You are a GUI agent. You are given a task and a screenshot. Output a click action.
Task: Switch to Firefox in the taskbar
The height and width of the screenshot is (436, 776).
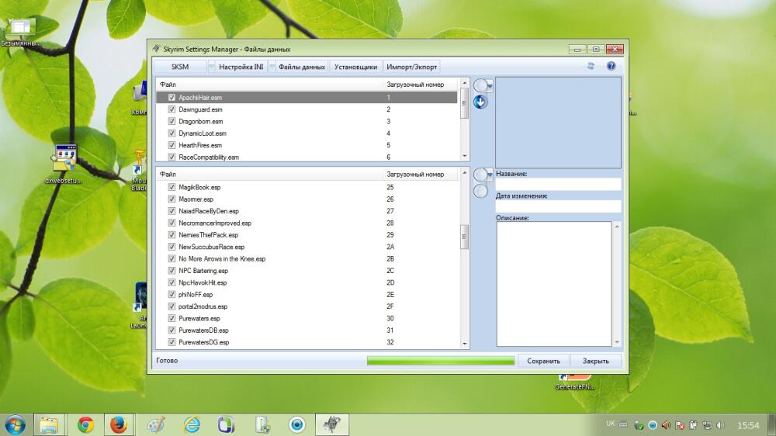[x=118, y=424]
